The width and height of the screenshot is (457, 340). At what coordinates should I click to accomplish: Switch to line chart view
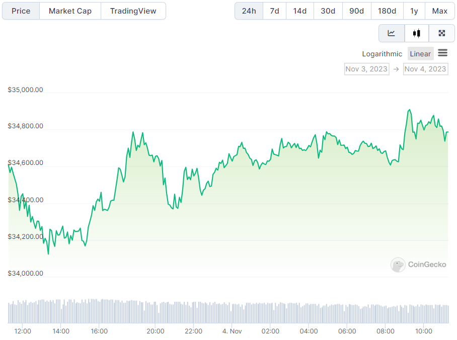pos(391,34)
